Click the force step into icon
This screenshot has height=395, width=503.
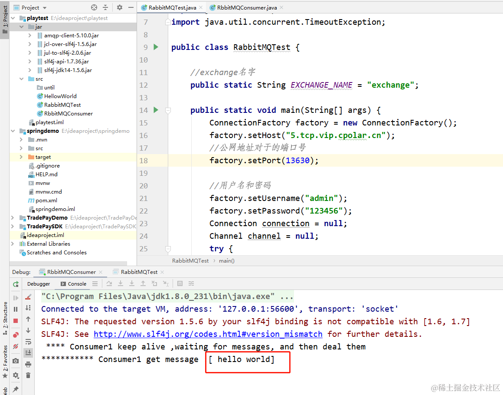tap(132, 283)
